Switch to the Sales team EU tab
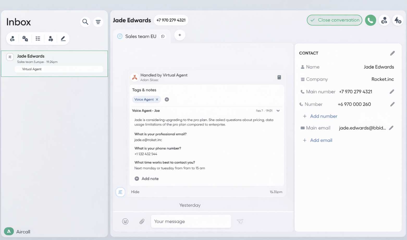This screenshot has height=240, width=407. (x=141, y=37)
